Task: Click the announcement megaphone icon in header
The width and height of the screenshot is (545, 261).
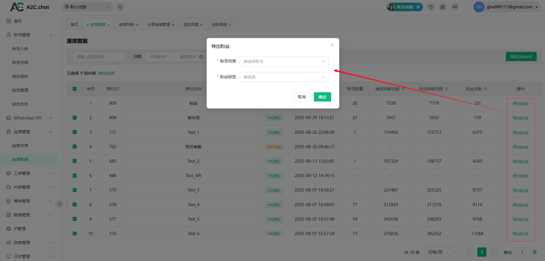Action: (455, 7)
